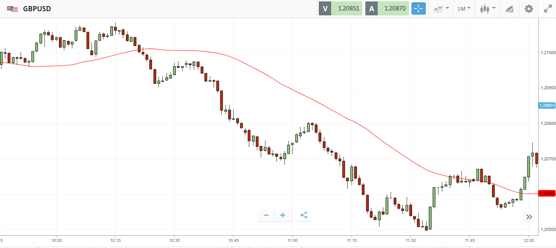Share the chart
Image resolution: width=556 pixels, height=248 pixels.
[x=304, y=215]
